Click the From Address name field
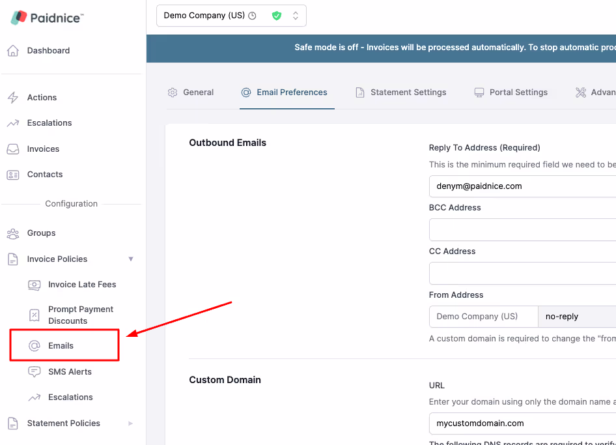 pos(484,317)
